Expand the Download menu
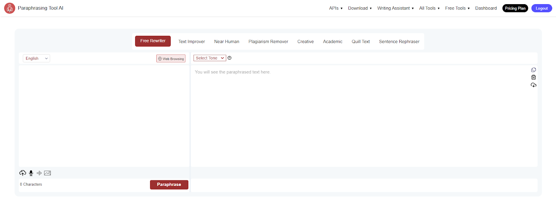 (x=360, y=8)
